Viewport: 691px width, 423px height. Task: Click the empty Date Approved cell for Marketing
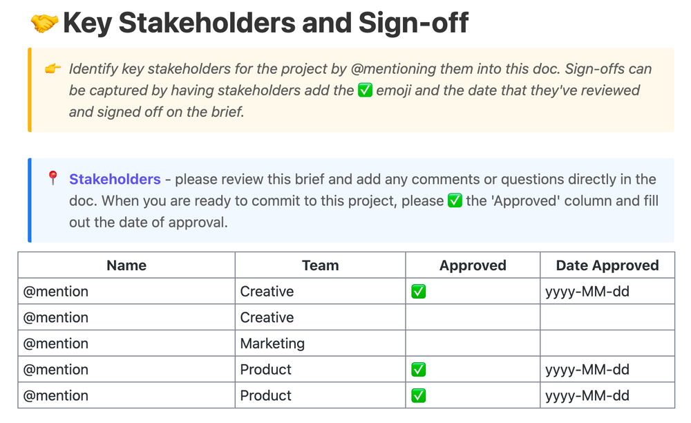[x=607, y=344]
